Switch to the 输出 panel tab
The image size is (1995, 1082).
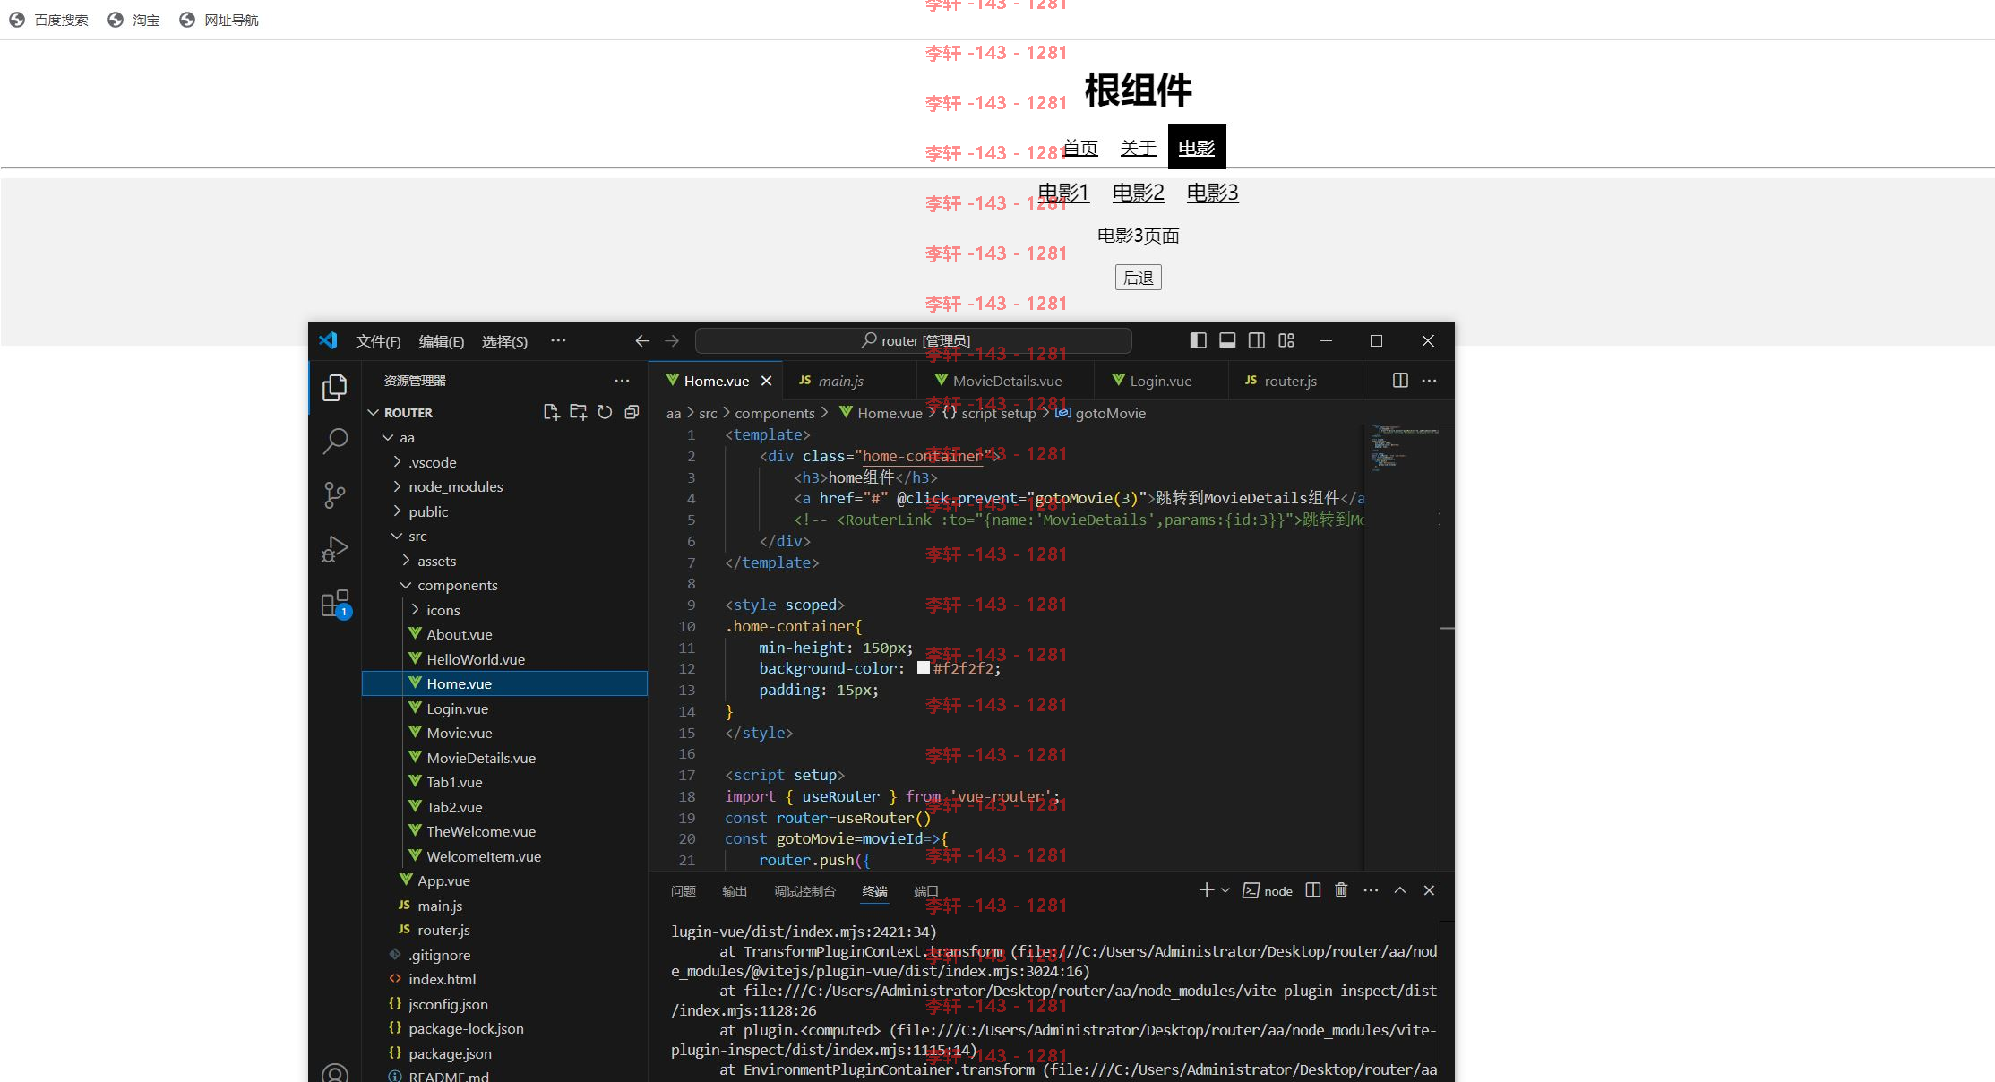click(735, 891)
